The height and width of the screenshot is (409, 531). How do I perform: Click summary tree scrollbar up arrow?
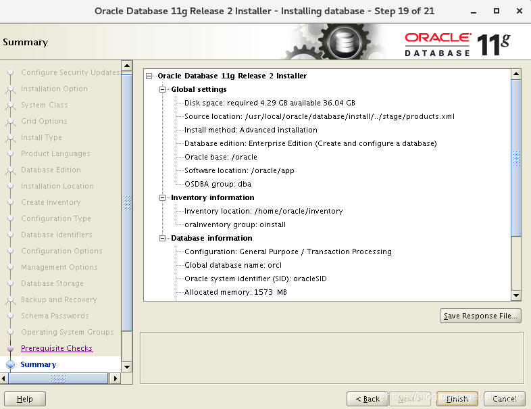pyautogui.click(x=515, y=74)
